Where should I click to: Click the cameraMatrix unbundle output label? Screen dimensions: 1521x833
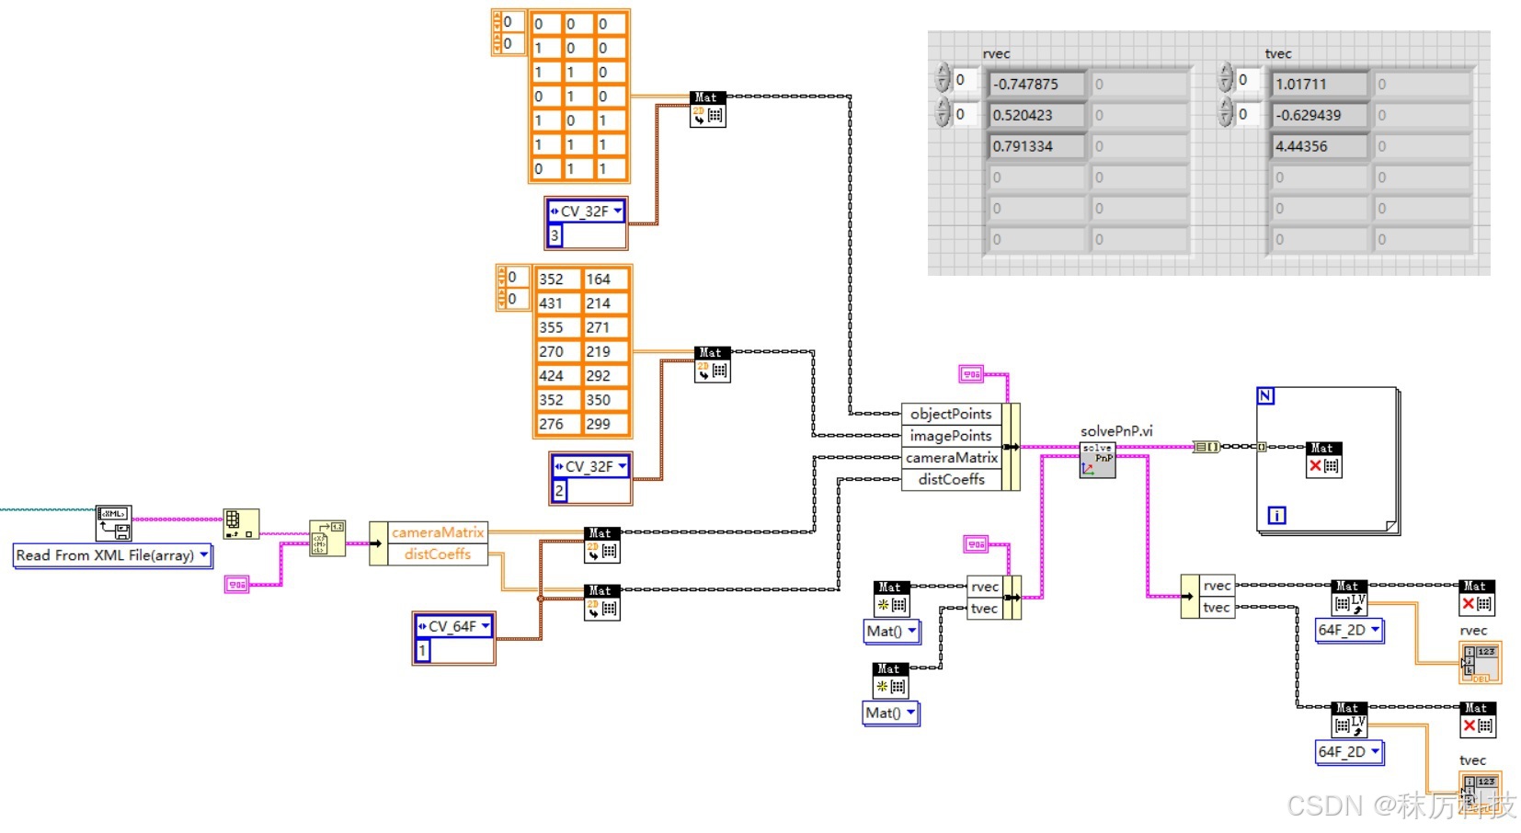point(438,532)
